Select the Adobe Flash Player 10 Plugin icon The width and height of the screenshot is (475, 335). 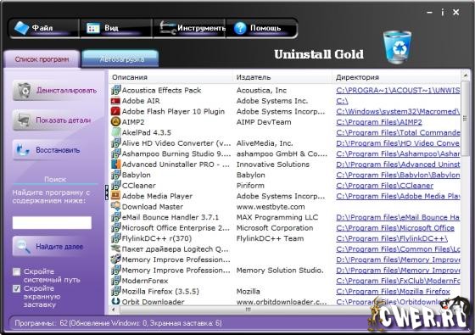[x=115, y=111]
